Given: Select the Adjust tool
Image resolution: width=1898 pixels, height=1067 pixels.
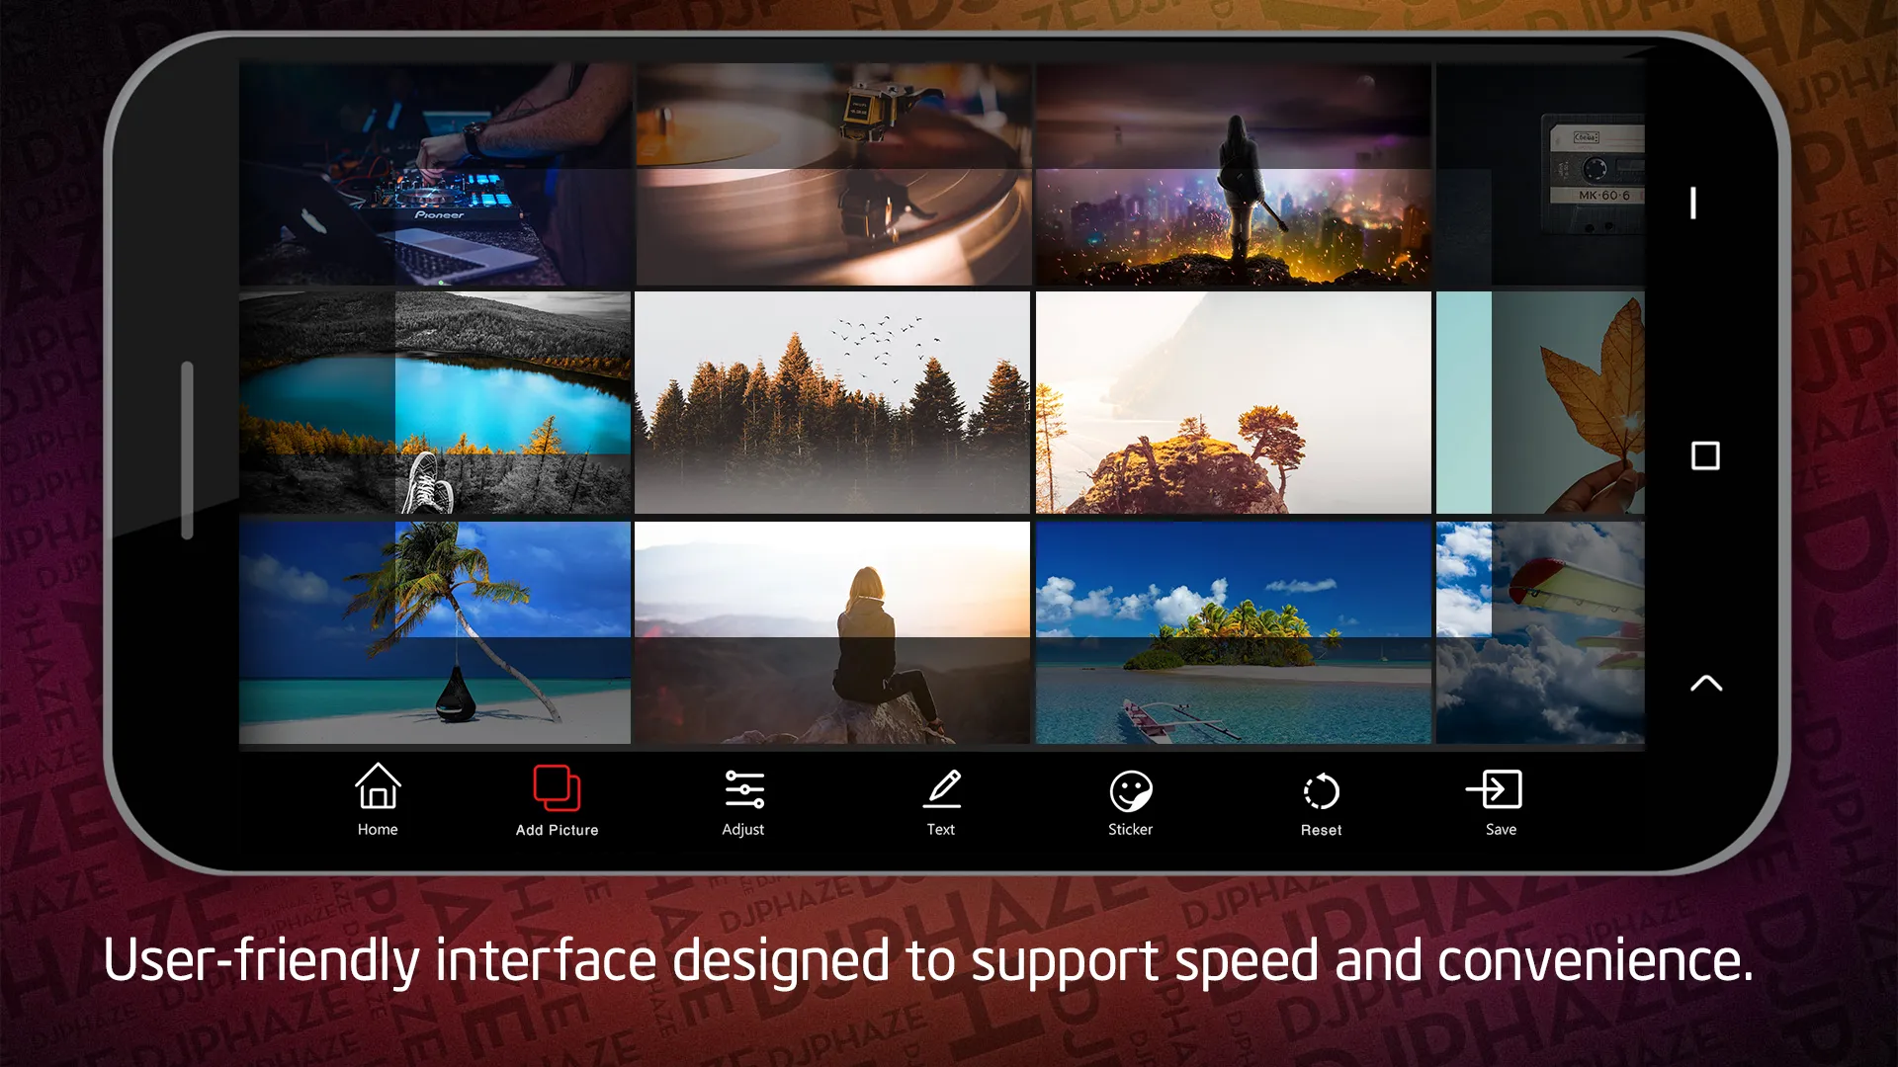Looking at the screenshot, I should (x=743, y=800).
